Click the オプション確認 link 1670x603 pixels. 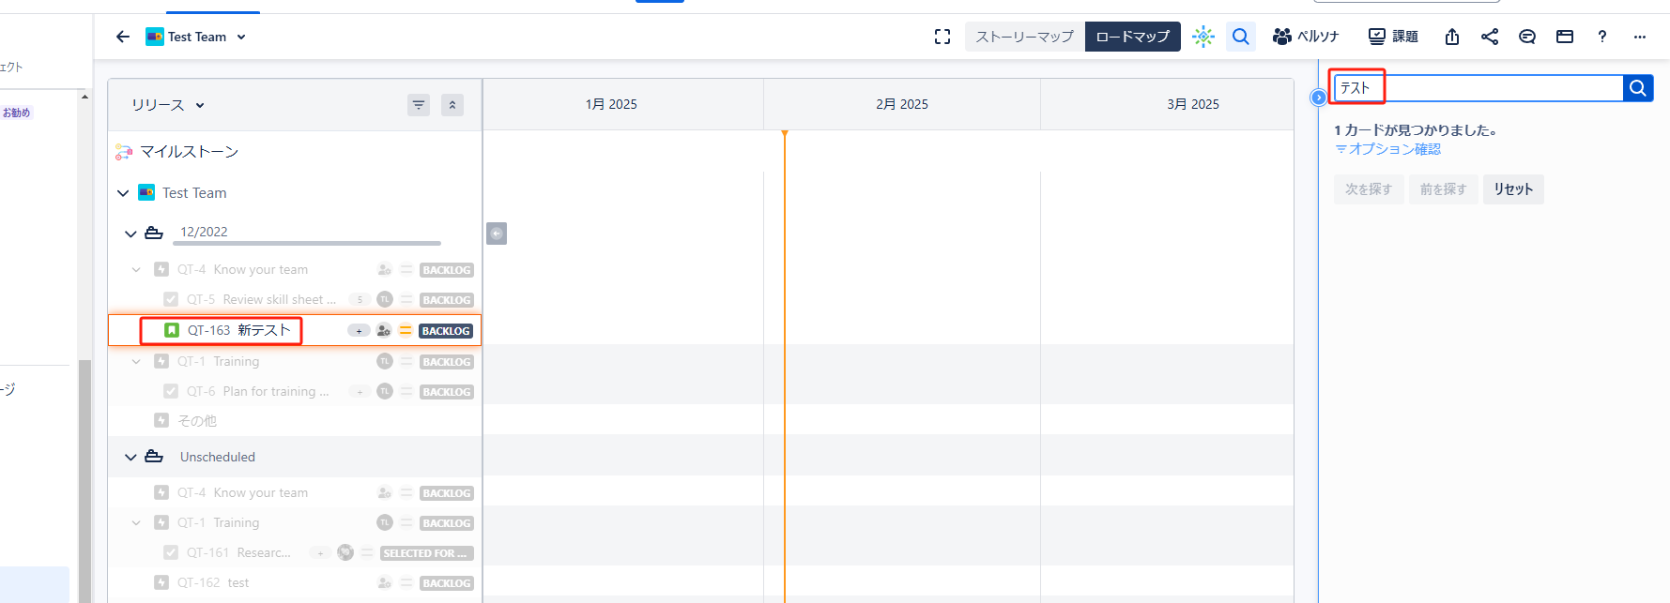tap(1388, 149)
